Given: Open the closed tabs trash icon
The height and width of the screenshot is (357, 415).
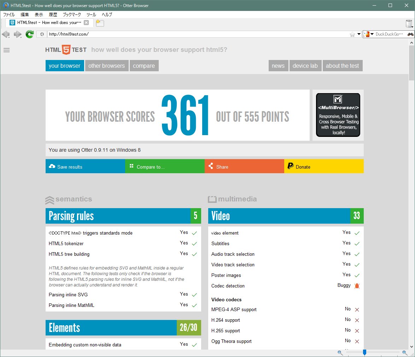Looking at the screenshot, I should tap(409, 23).
